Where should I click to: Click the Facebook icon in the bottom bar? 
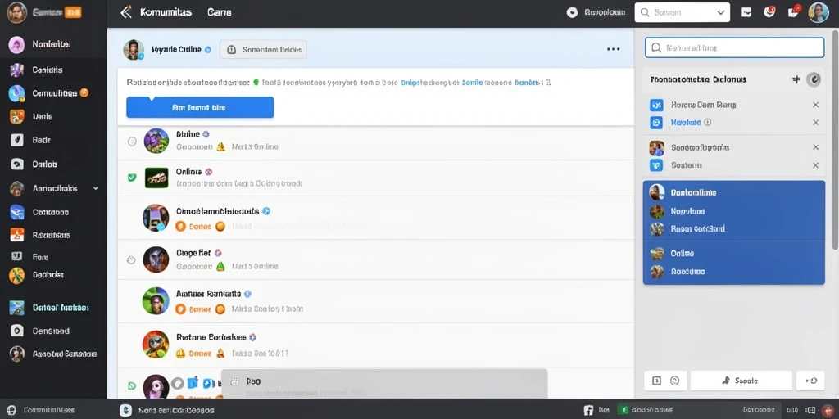588,410
